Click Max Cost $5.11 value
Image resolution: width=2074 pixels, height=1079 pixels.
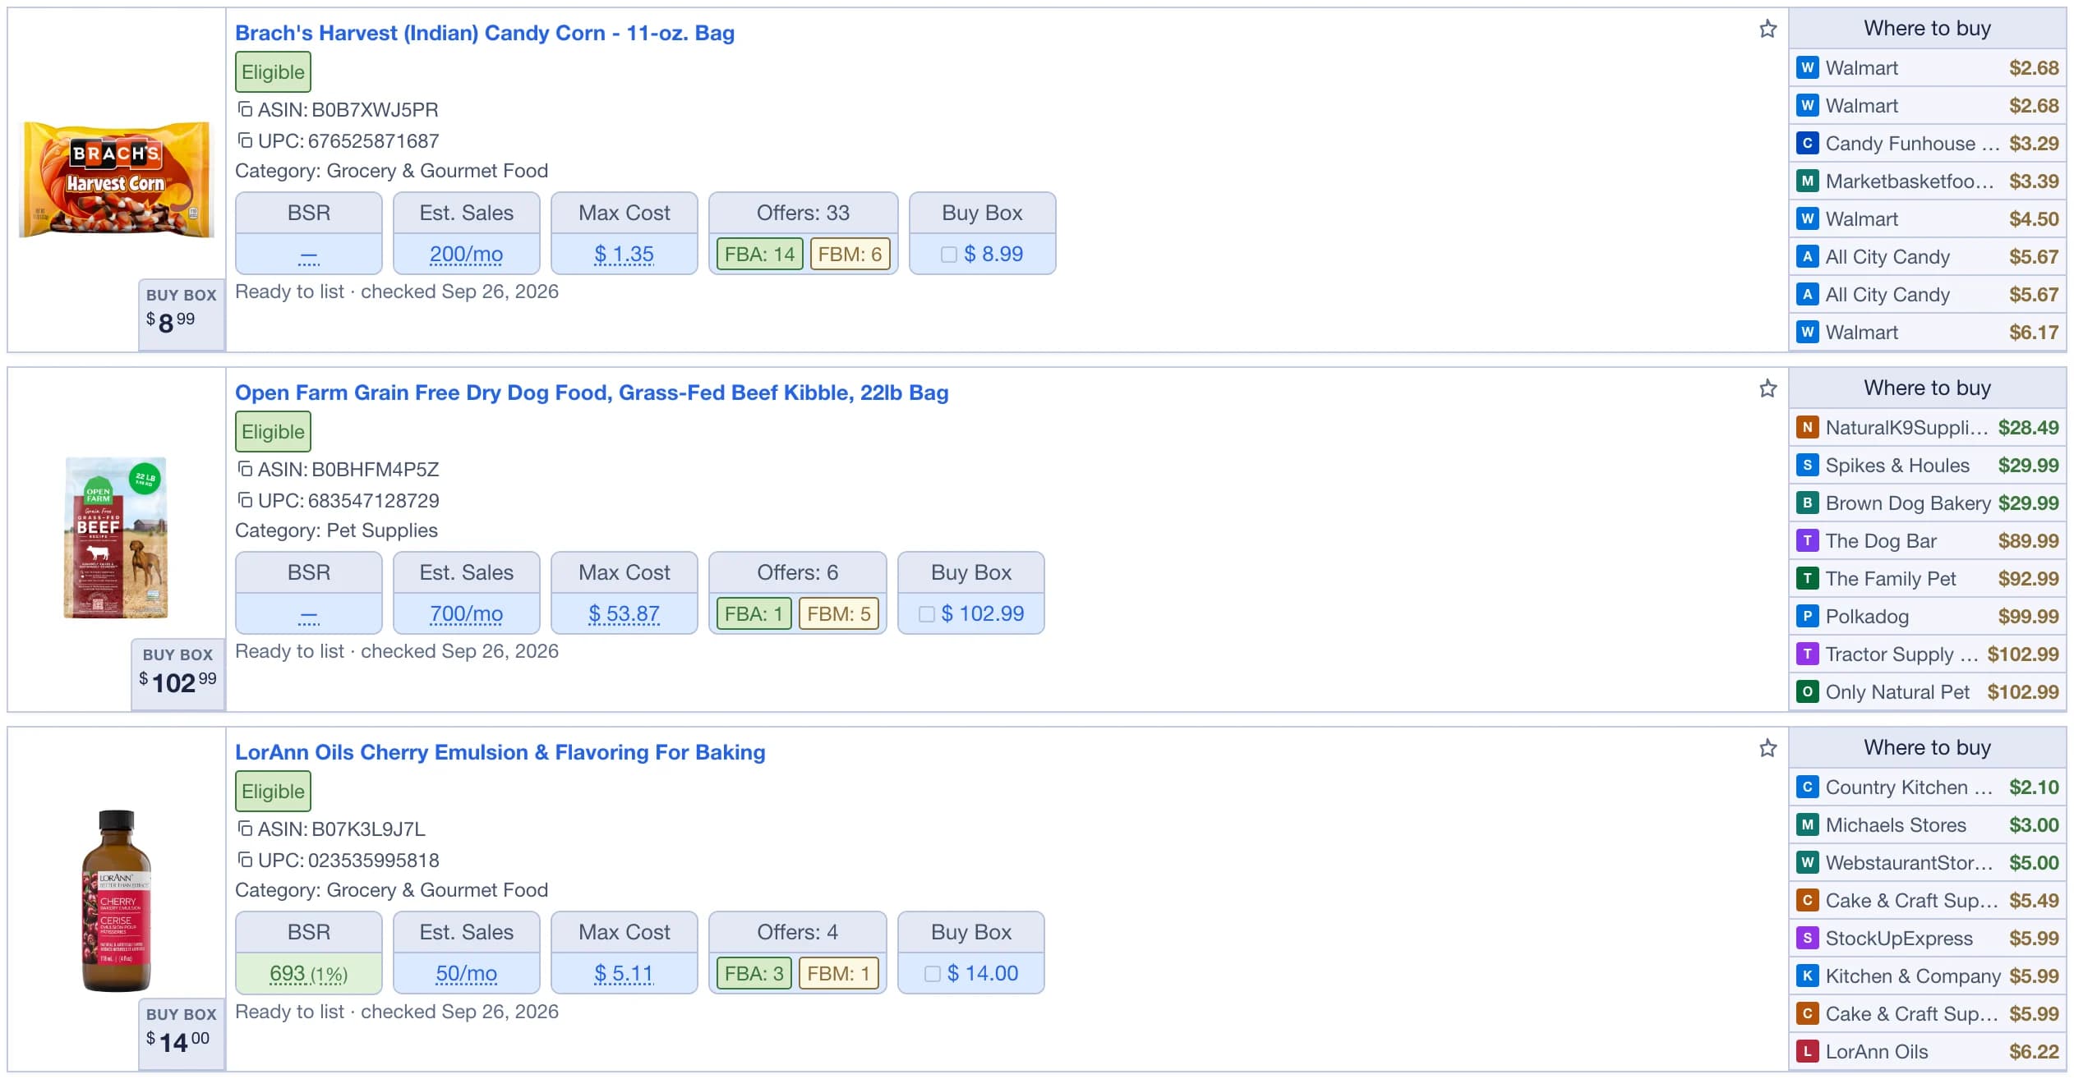tap(624, 974)
